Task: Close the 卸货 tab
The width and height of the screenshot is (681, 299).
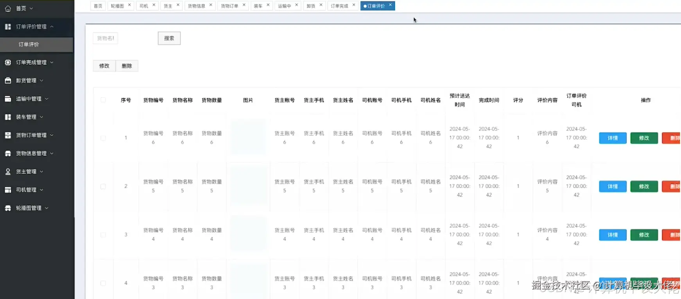Action: 321,5
